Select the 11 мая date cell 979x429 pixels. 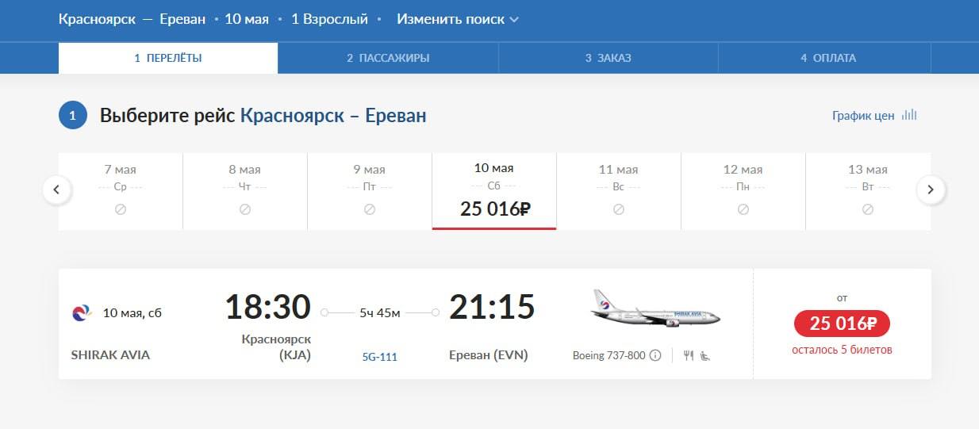(618, 190)
